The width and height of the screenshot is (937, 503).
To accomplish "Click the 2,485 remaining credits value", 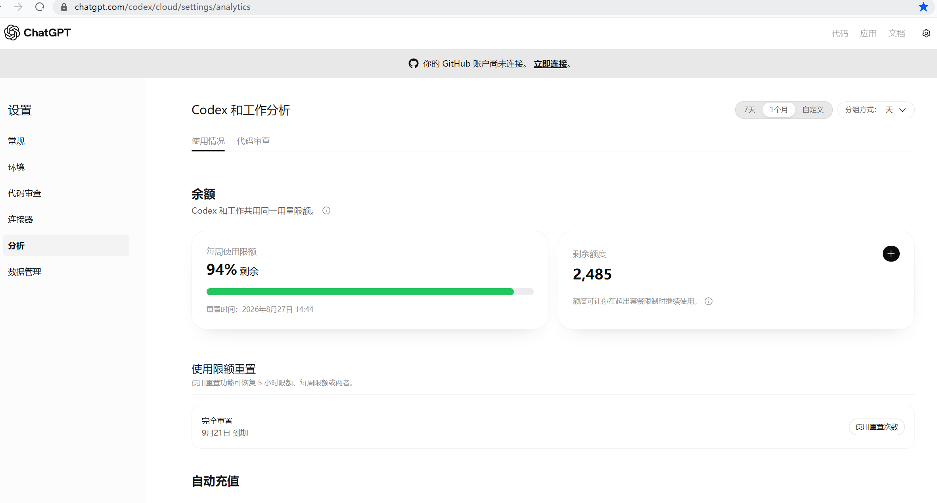I will click(592, 274).
